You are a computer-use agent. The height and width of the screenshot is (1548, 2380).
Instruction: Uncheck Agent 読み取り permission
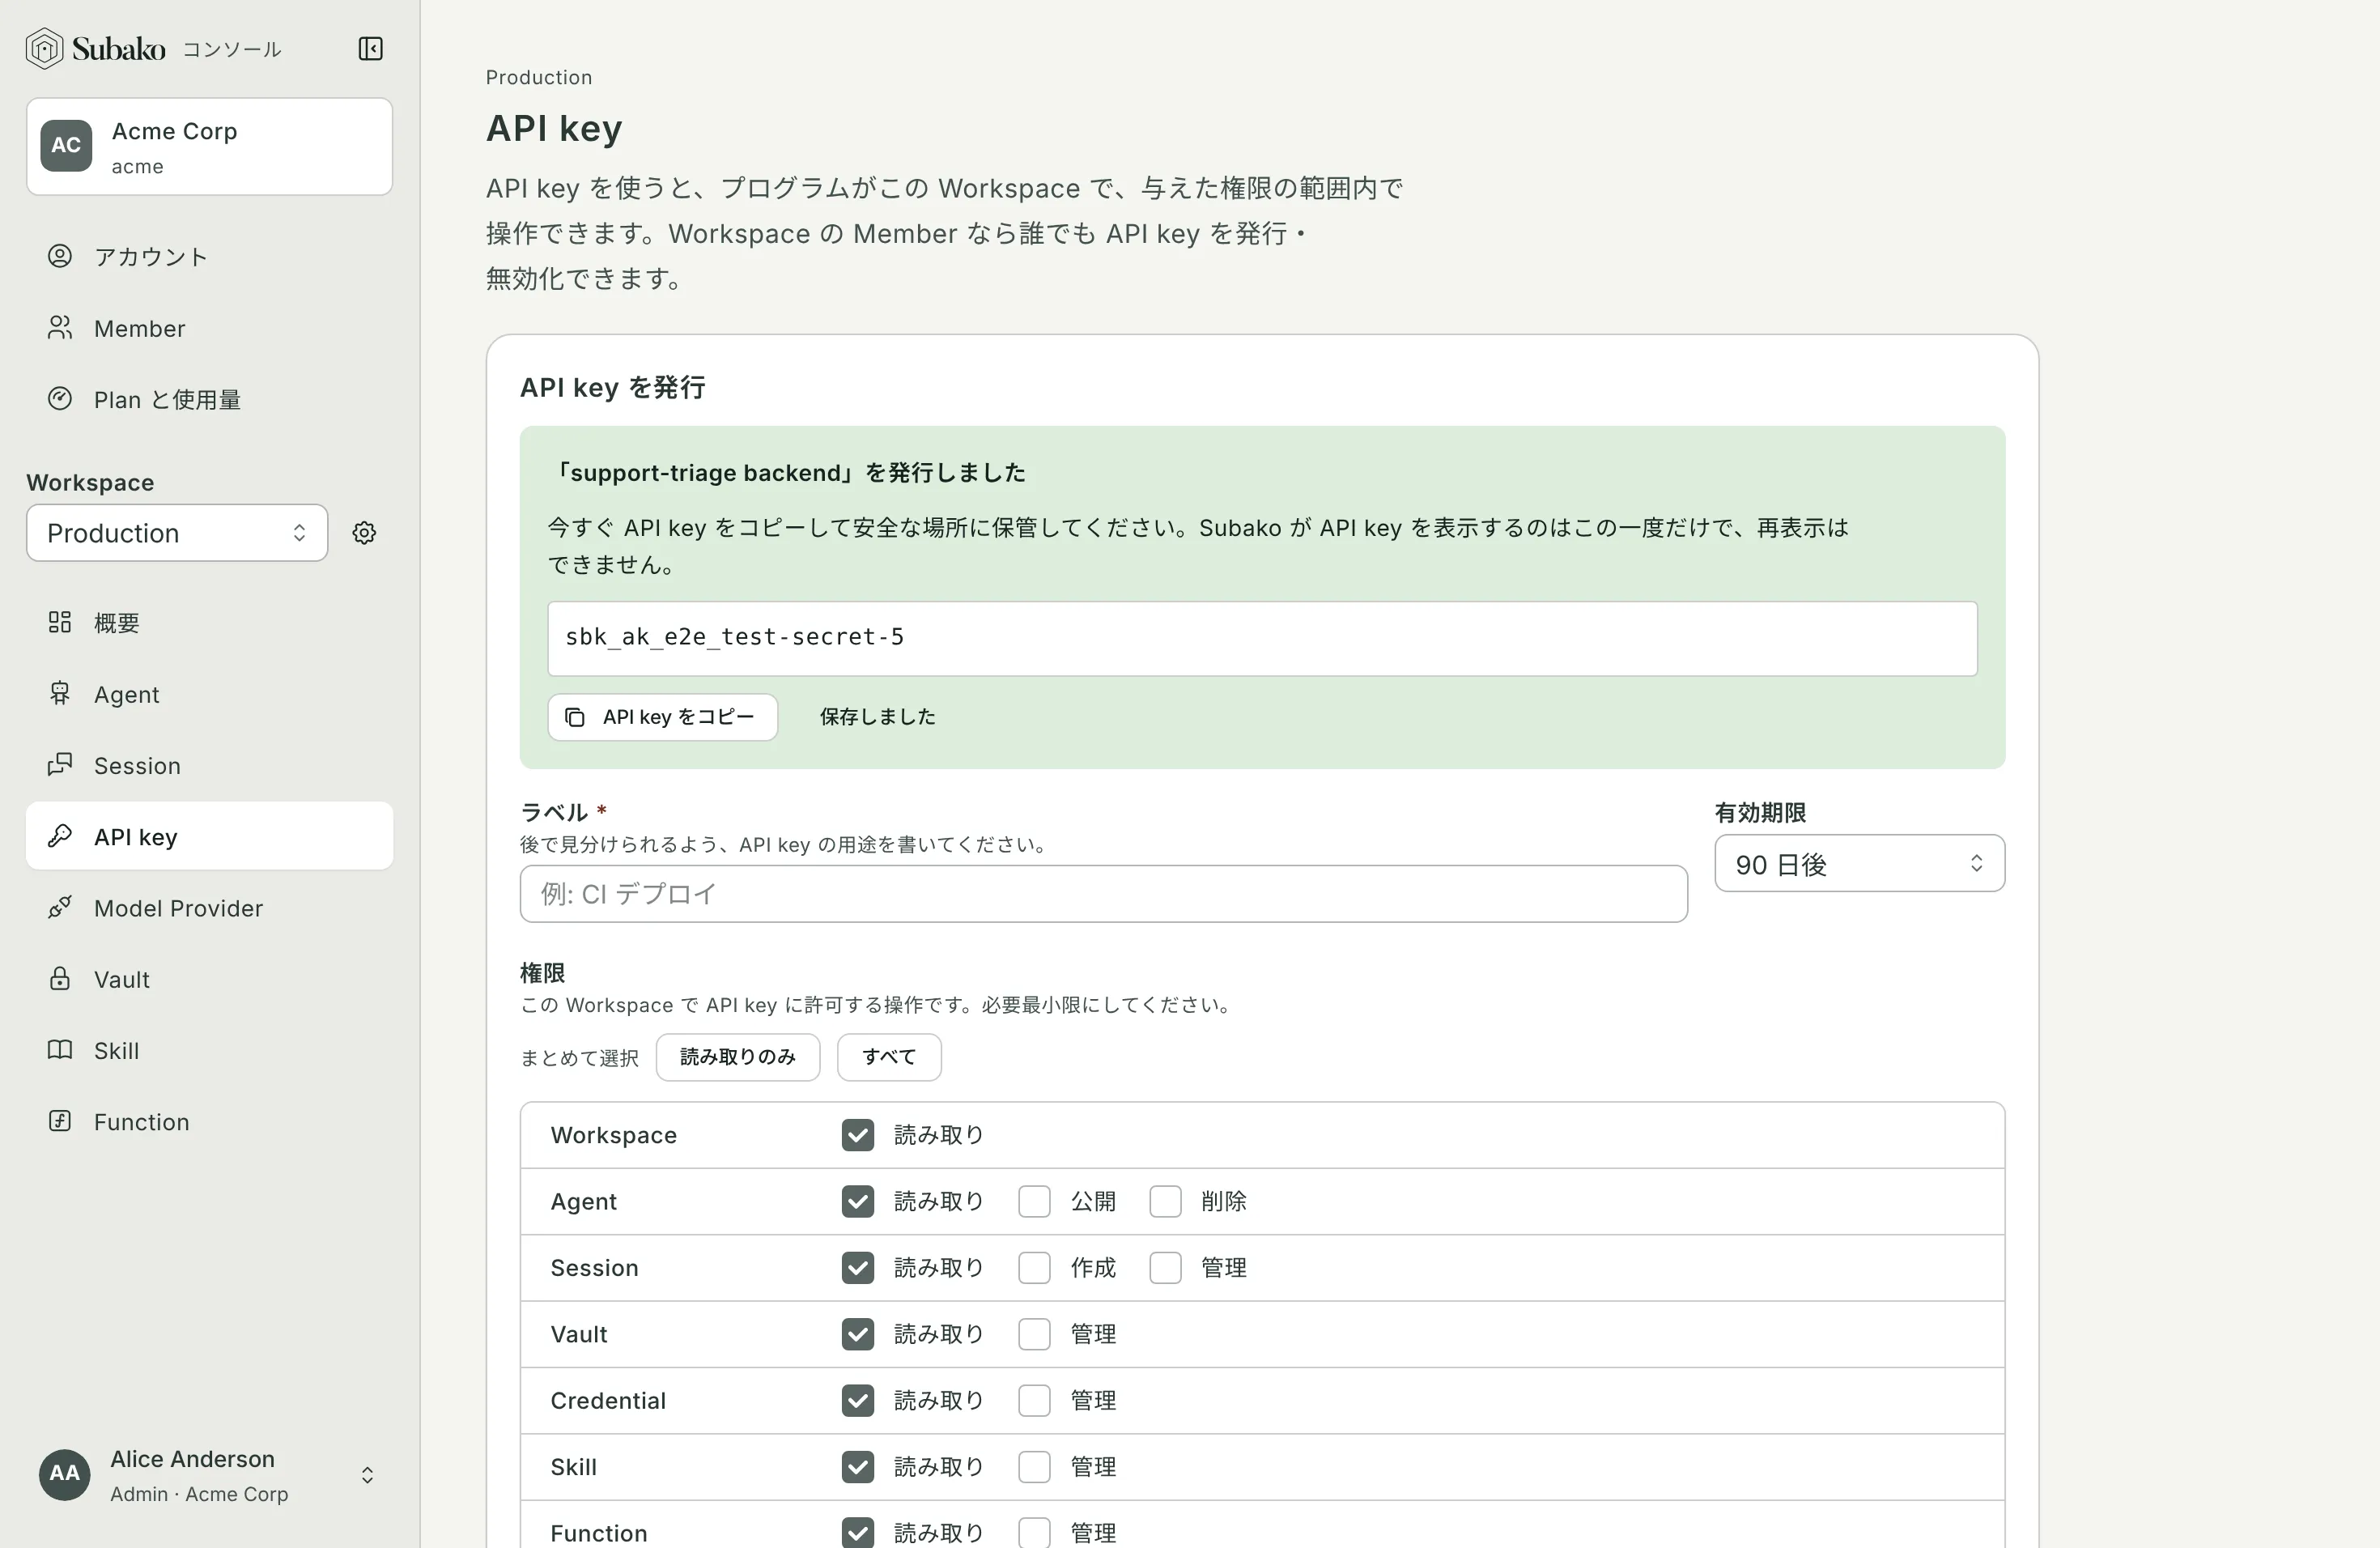858,1201
